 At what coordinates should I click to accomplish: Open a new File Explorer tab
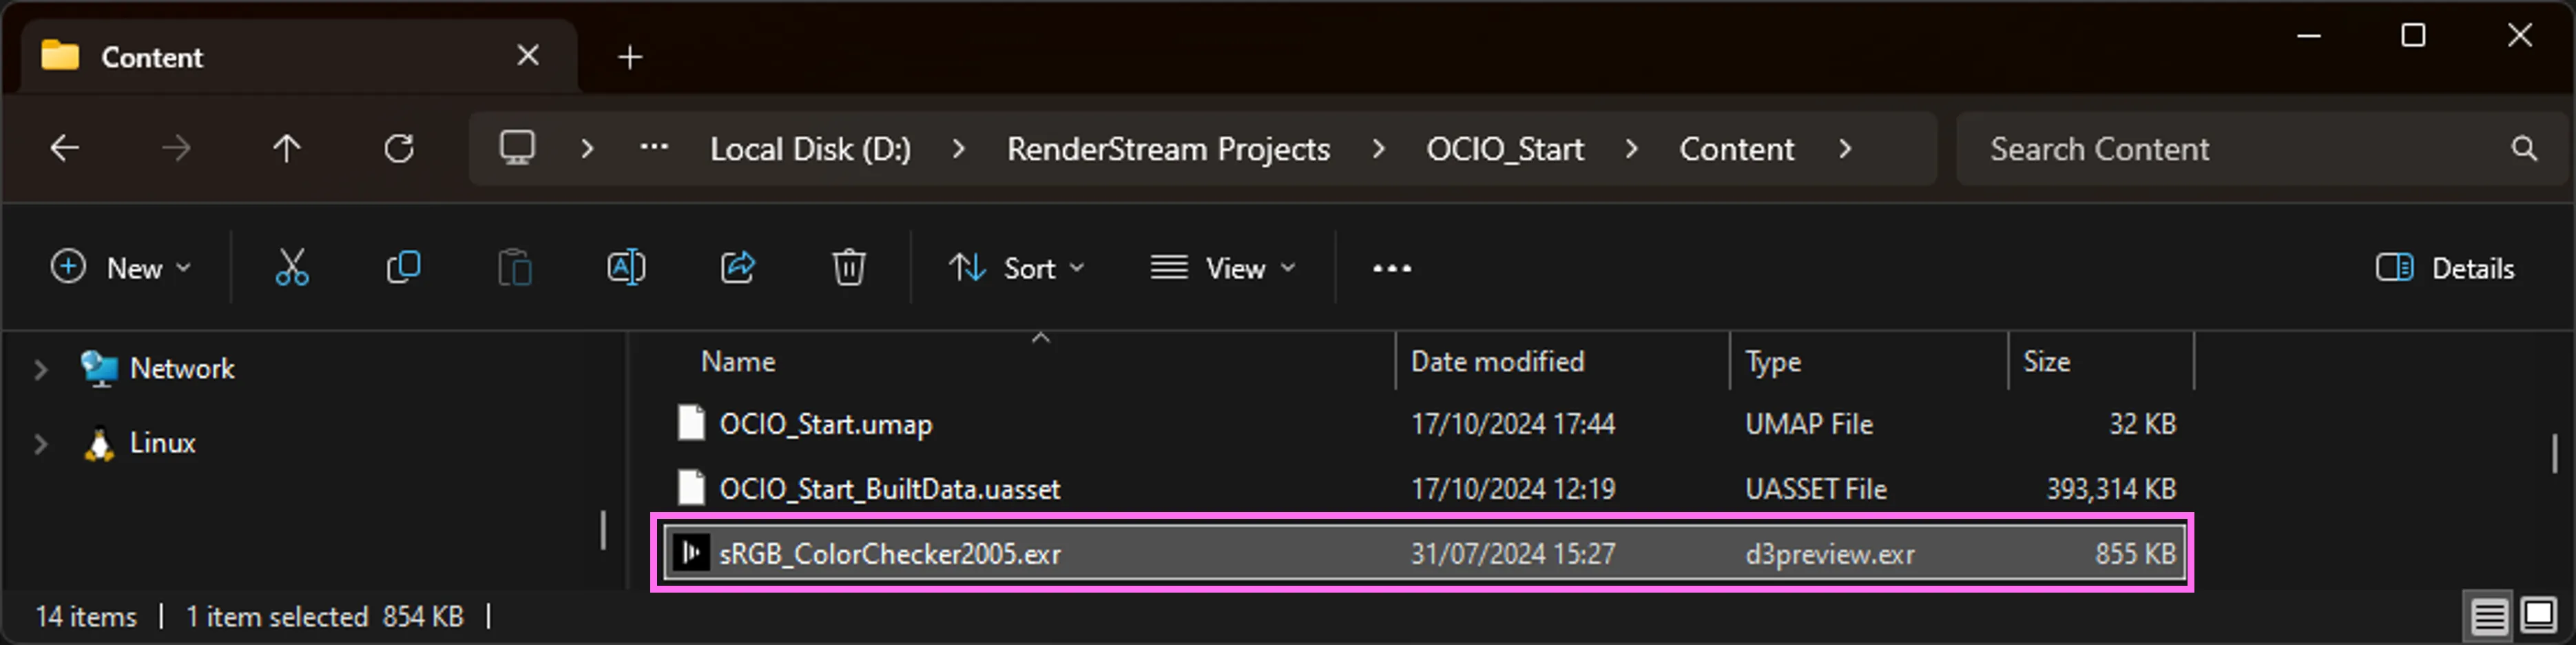tap(629, 57)
